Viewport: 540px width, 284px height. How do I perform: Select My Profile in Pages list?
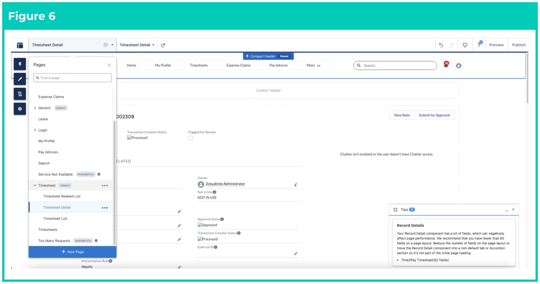pos(46,141)
